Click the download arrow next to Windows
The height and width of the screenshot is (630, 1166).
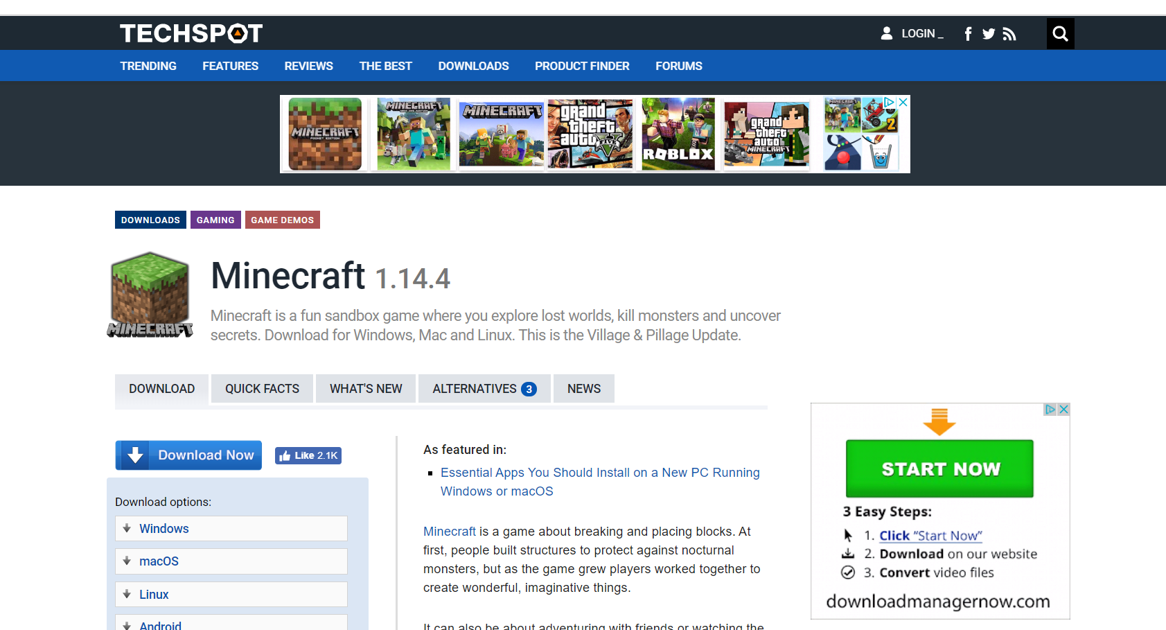127,528
